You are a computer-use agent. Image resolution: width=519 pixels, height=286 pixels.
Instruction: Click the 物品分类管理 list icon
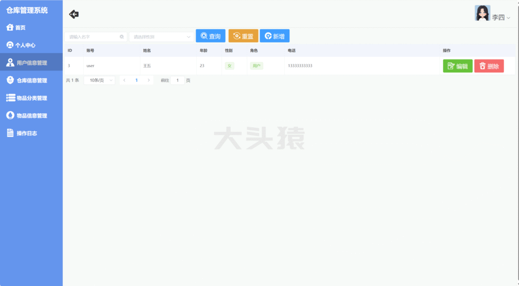tap(11, 98)
